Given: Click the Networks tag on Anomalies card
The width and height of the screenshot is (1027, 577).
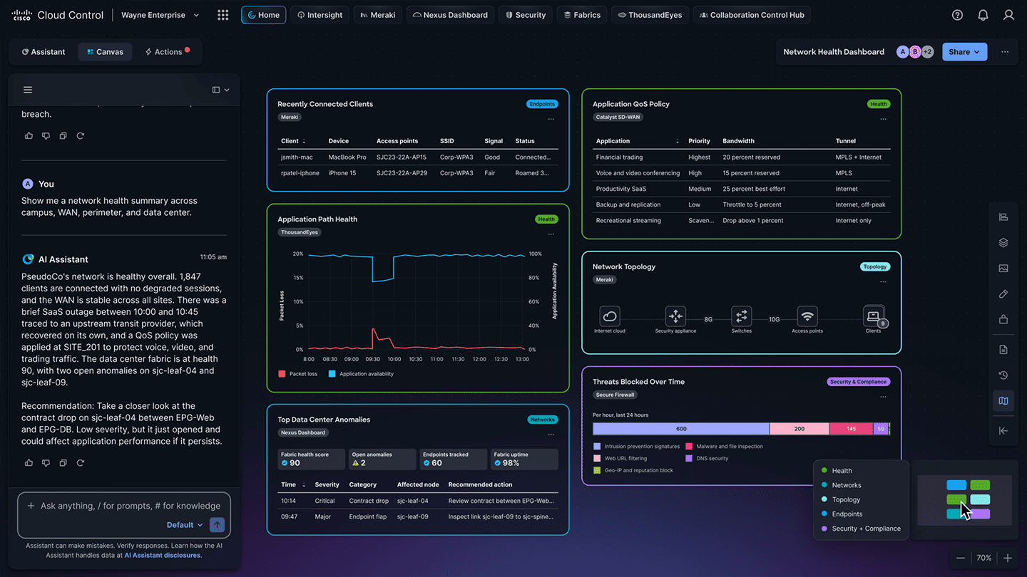Looking at the screenshot, I should (542, 420).
